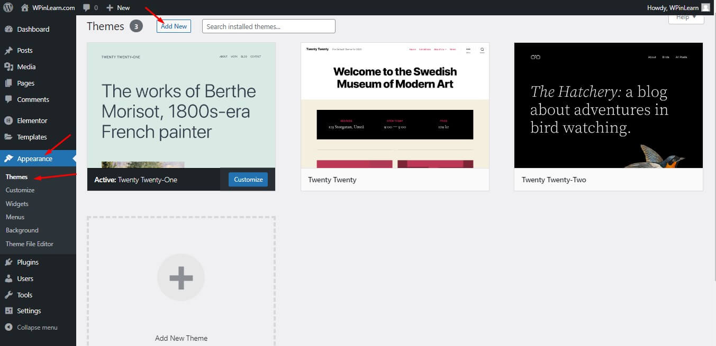
Task: Select the Twenty Twenty theme screenshot
Action: tap(395, 106)
